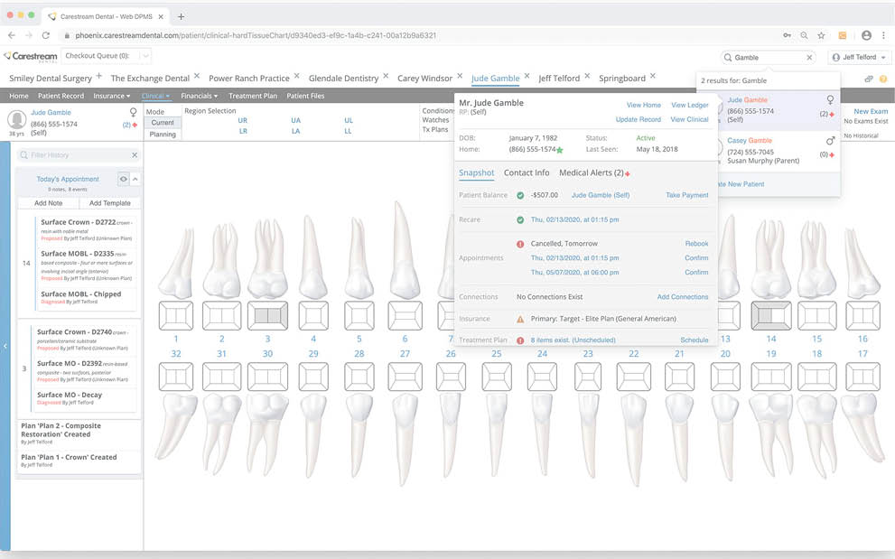
Task: Click the red cancelled appointment alert icon
Action: [520, 244]
